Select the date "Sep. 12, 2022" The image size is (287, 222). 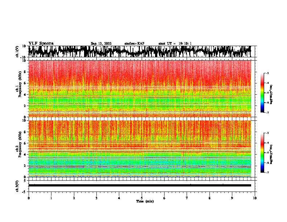coord(101,44)
